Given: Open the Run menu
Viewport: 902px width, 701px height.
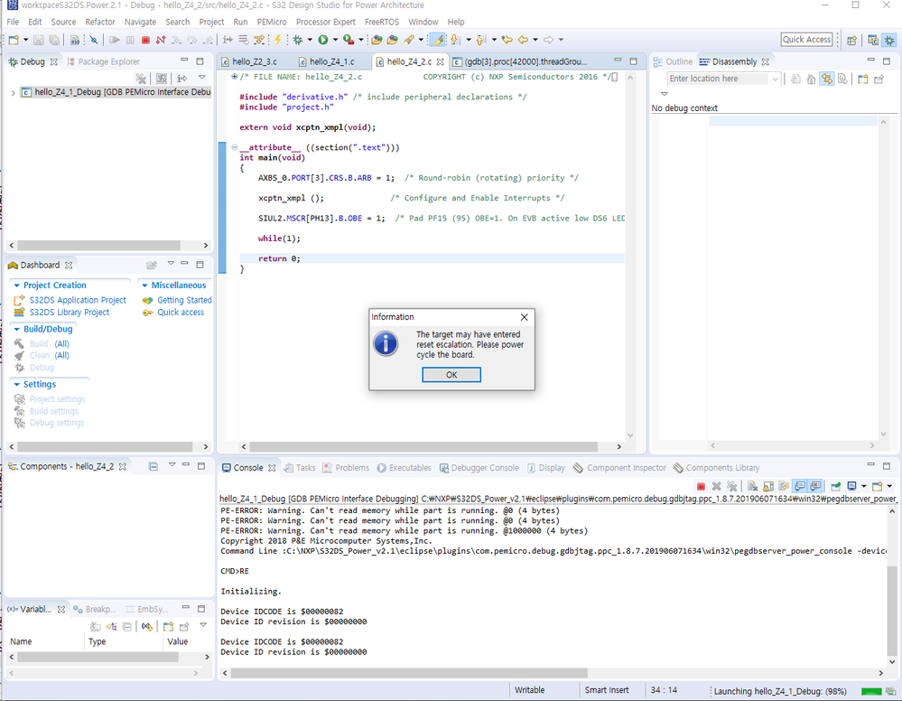Looking at the screenshot, I should click(x=240, y=22).
